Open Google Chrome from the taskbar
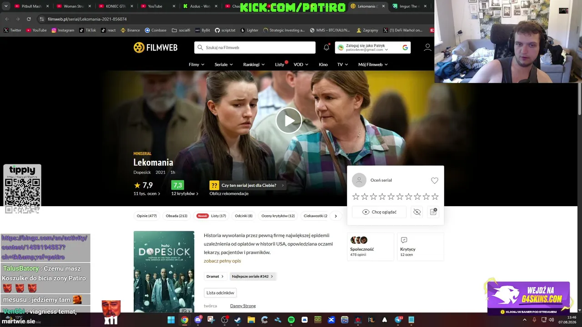 184,320
